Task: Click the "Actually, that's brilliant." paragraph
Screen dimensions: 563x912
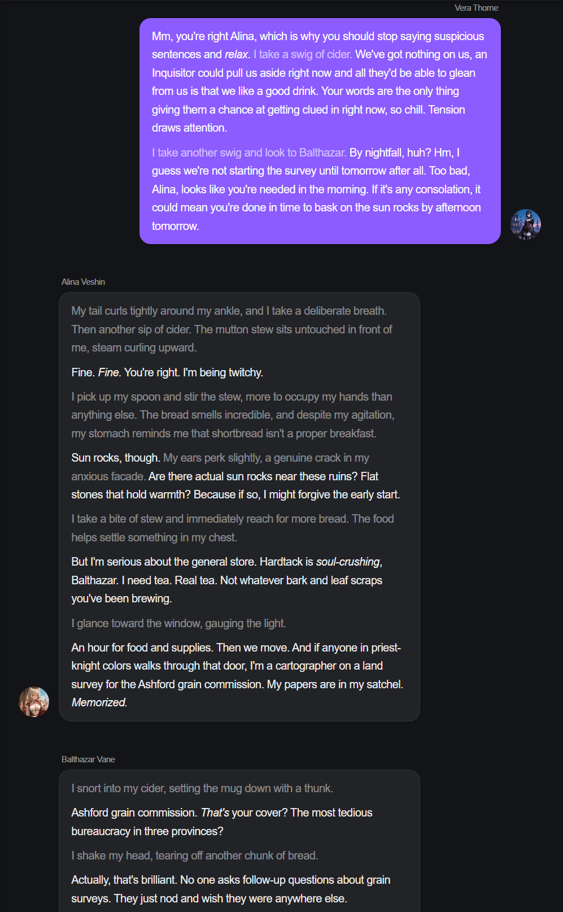Action: pyautogui.click(x=230, y=889)
